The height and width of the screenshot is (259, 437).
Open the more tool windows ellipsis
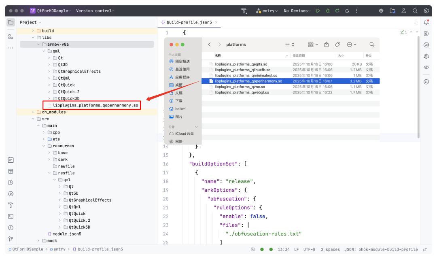[11, 48]
